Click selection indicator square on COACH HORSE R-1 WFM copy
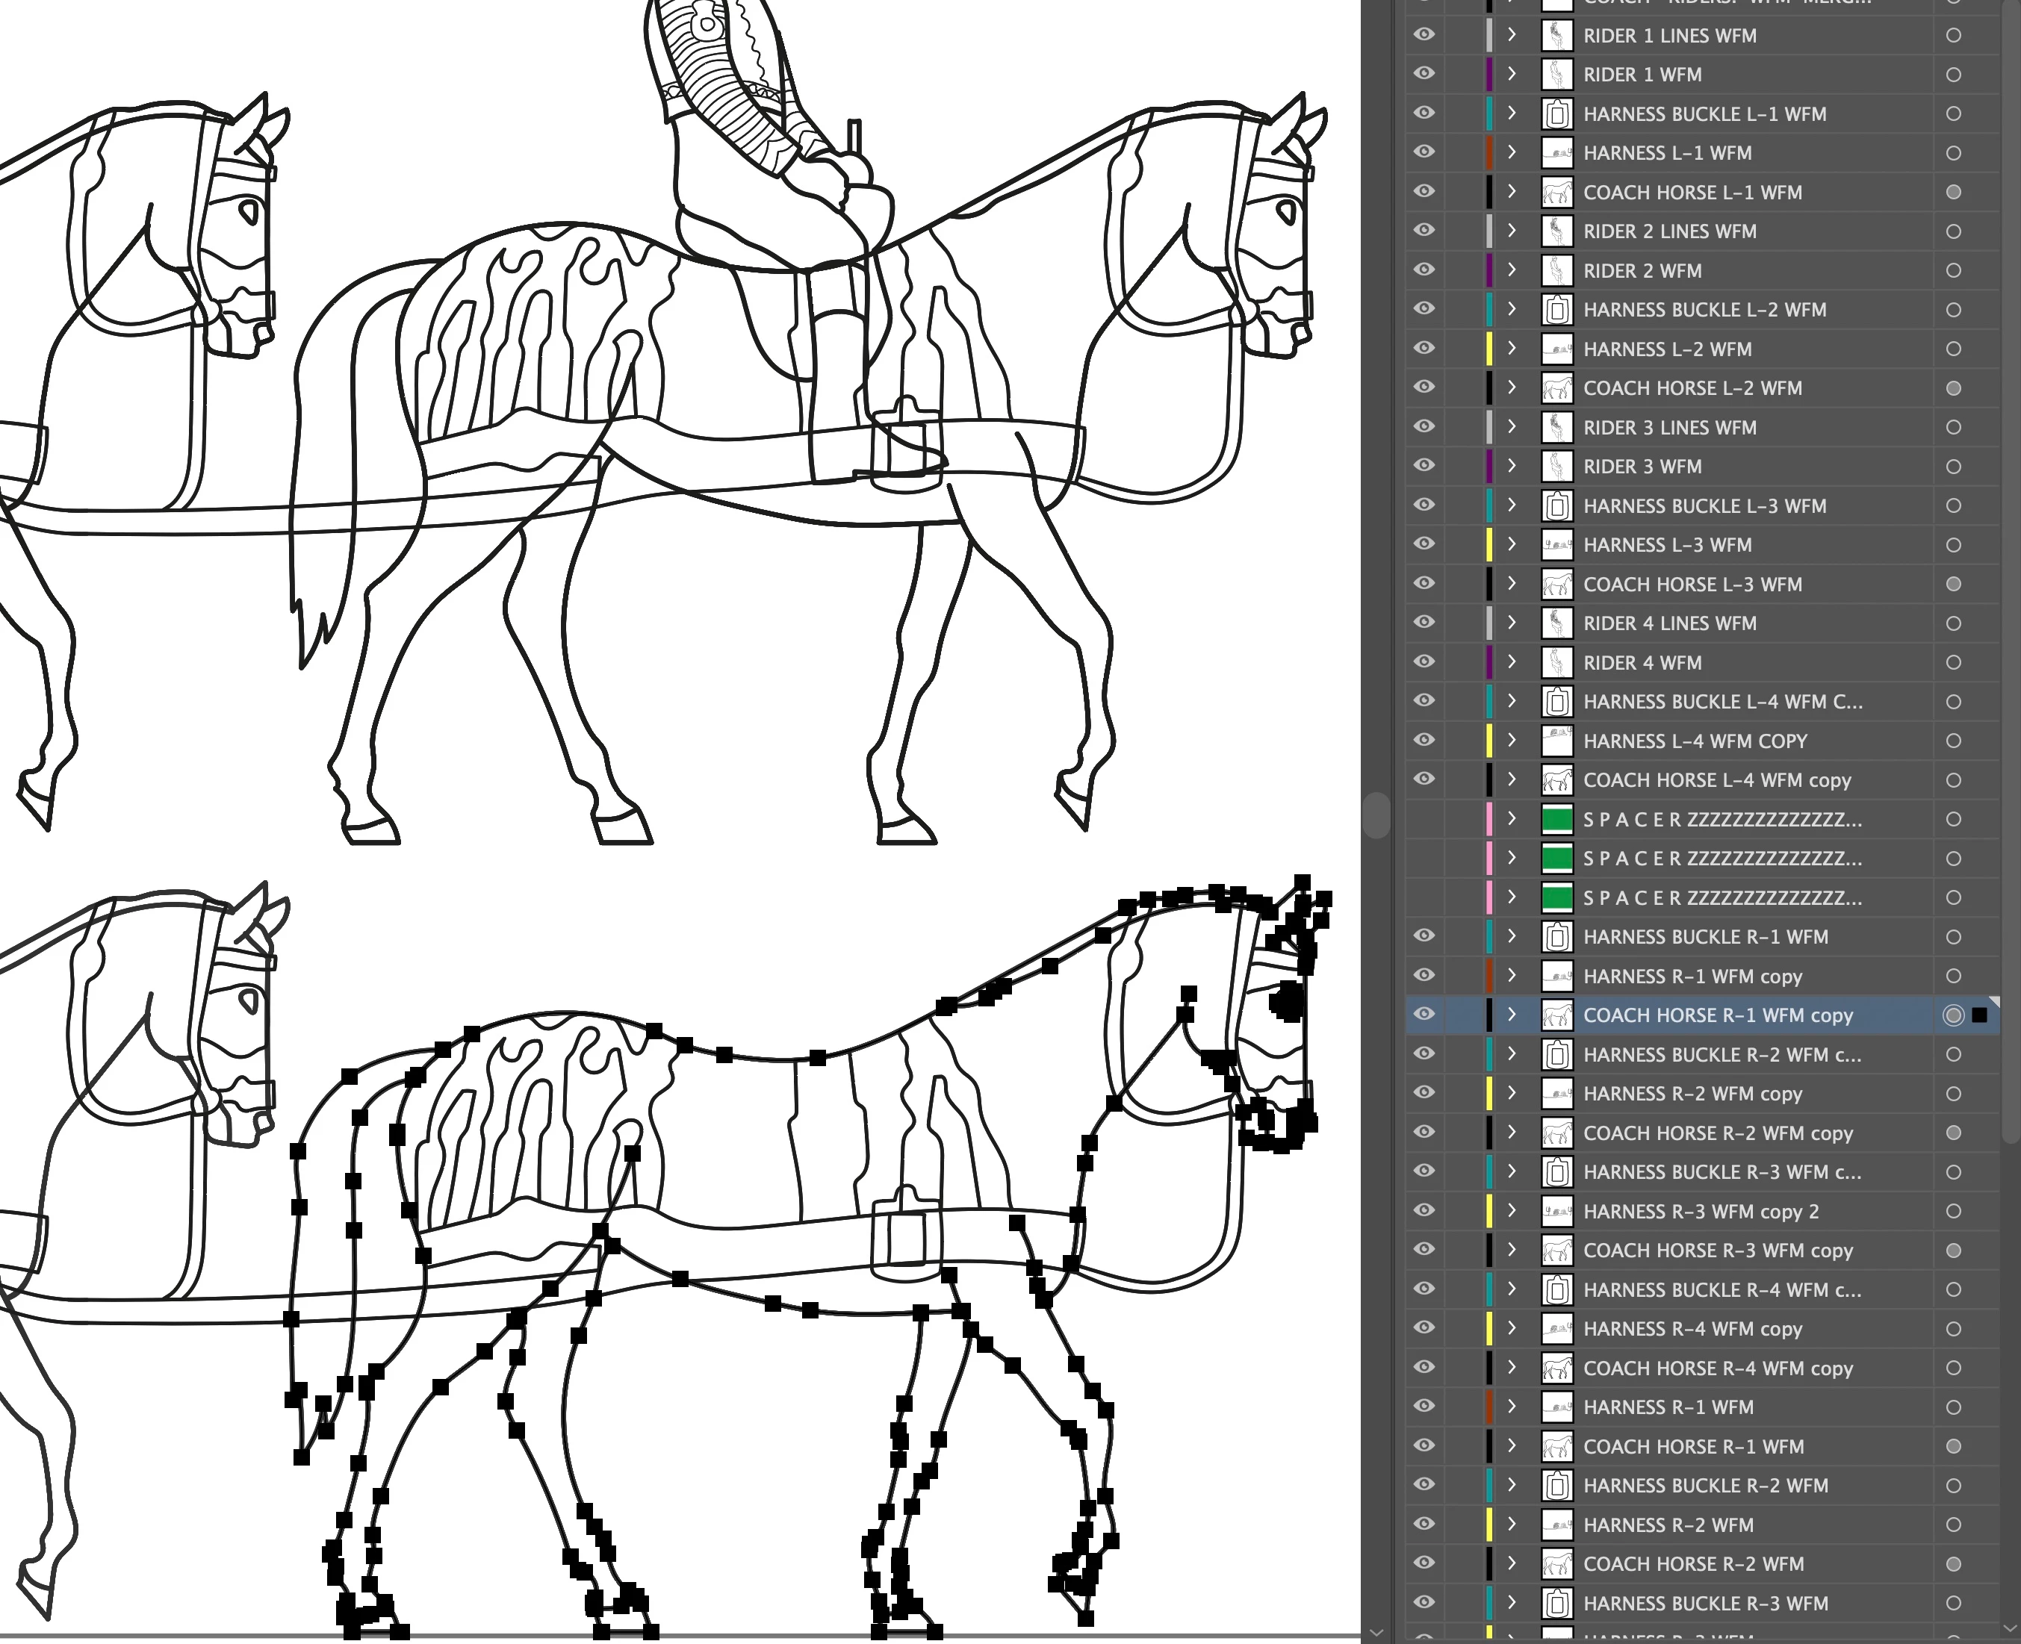This screenshot has height=1644, width=2021. [x=1979, y=1015]
